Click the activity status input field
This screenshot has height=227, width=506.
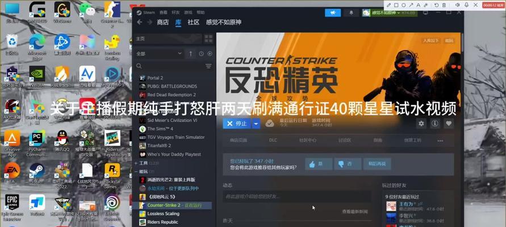point(296,196)
